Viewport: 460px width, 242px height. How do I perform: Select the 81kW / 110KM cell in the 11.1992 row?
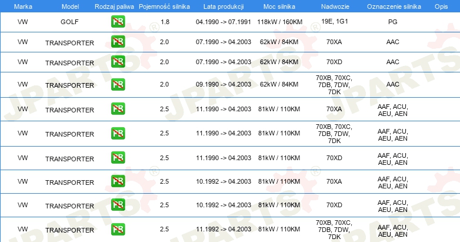tap(279, 229)
